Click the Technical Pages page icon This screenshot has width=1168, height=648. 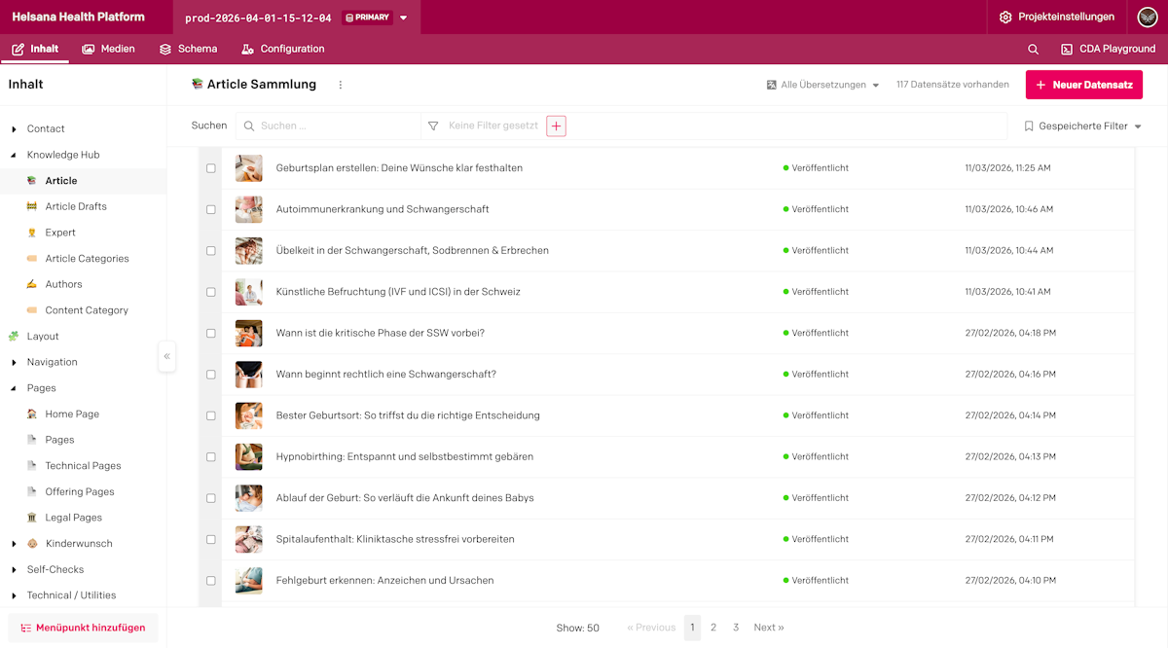(32, 466)
